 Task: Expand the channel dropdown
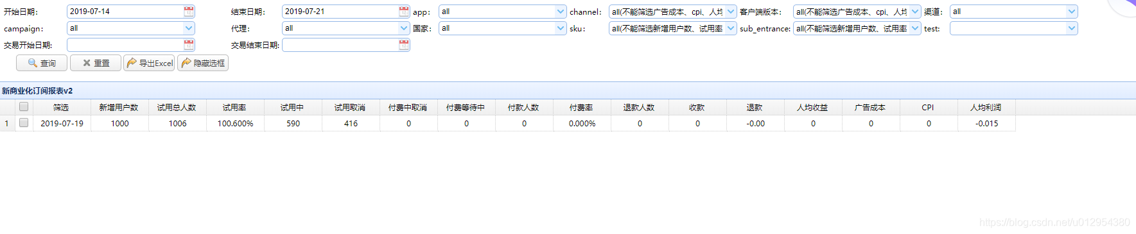[731, 12]
